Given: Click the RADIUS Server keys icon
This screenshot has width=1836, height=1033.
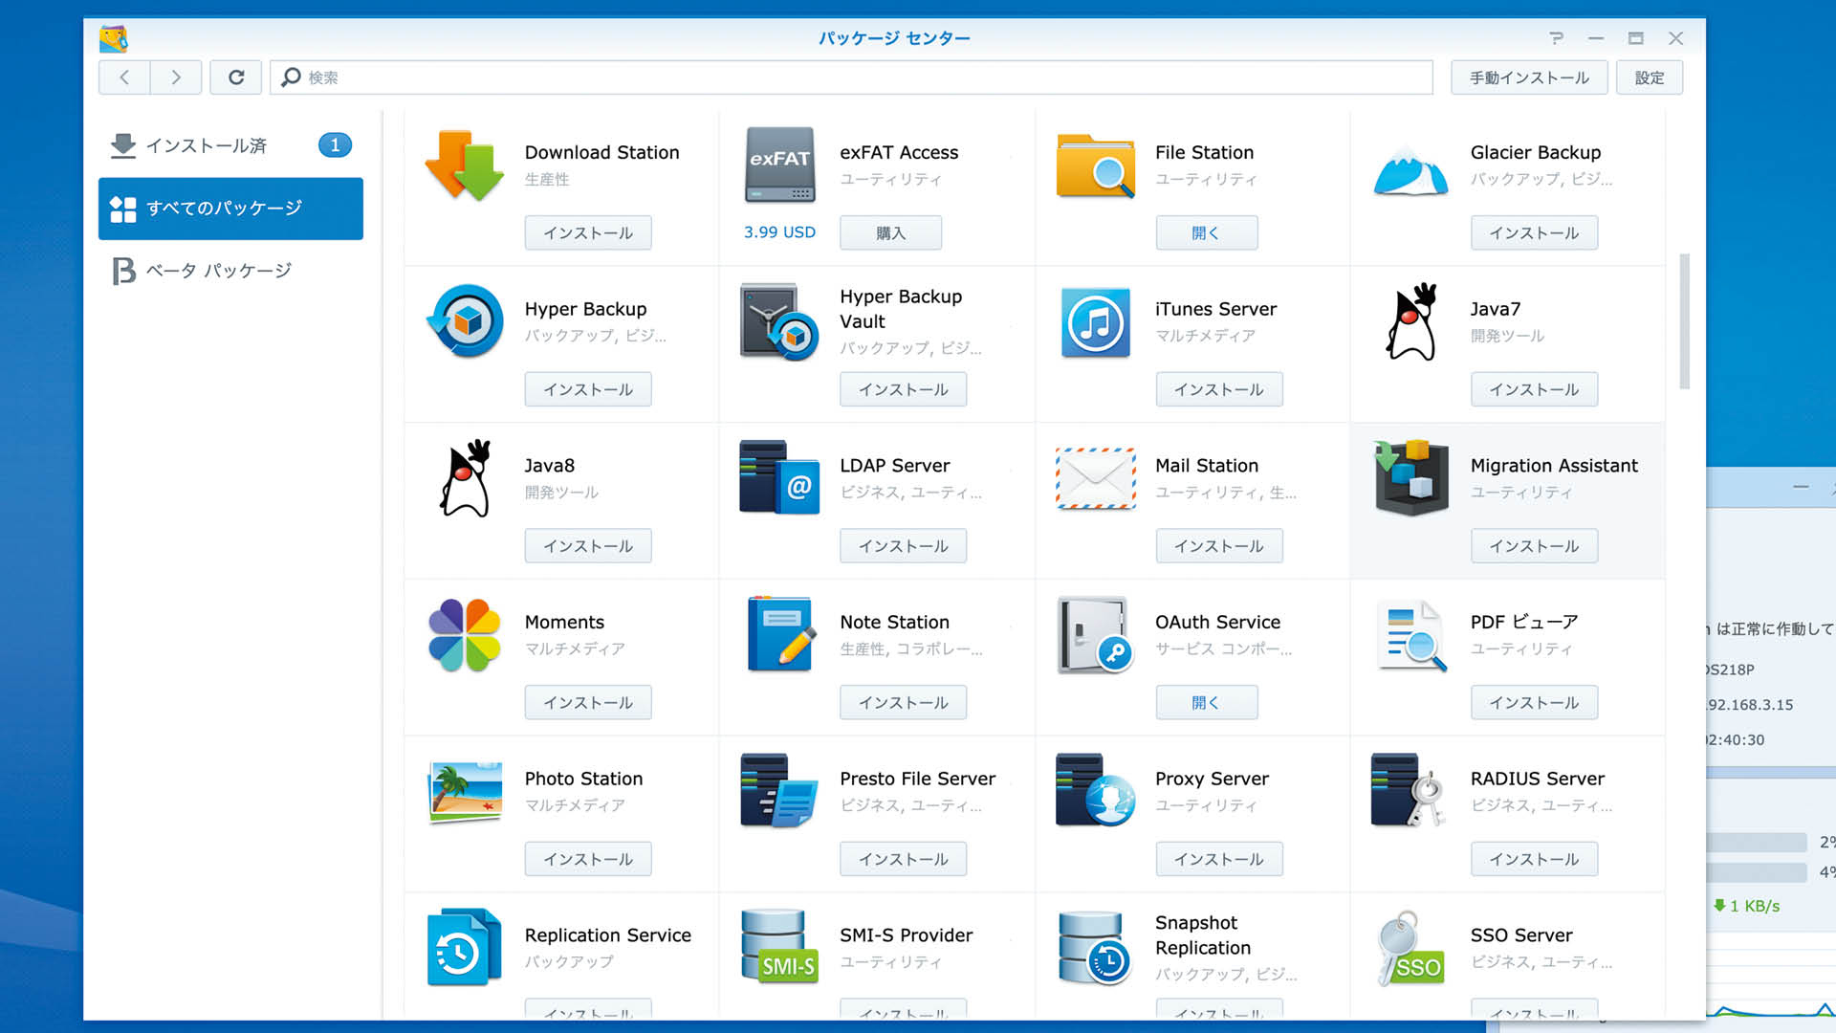Looking at the screenshot, I should pyautogui.click(x=1408, y=791).
